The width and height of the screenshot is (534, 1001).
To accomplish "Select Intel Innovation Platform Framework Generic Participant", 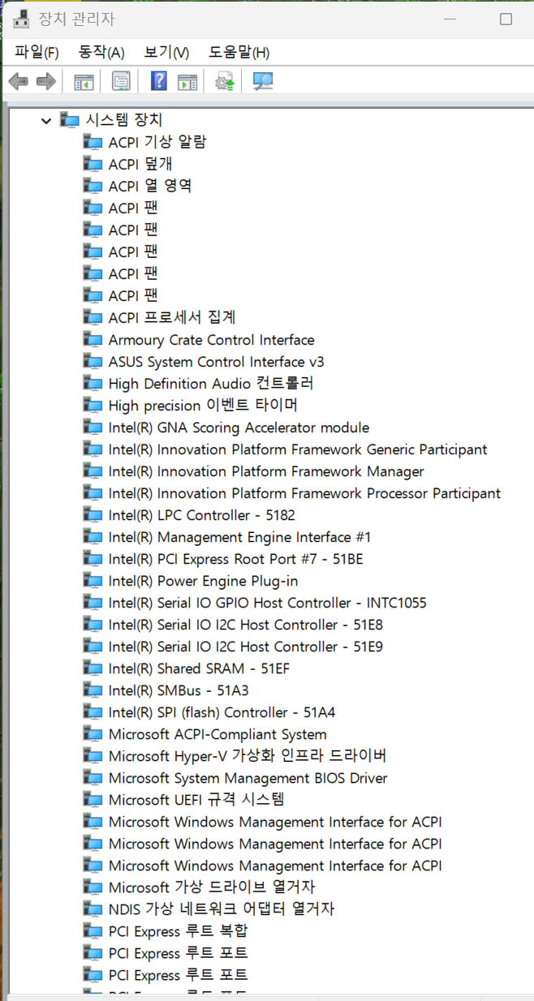I will coord(298,449).
